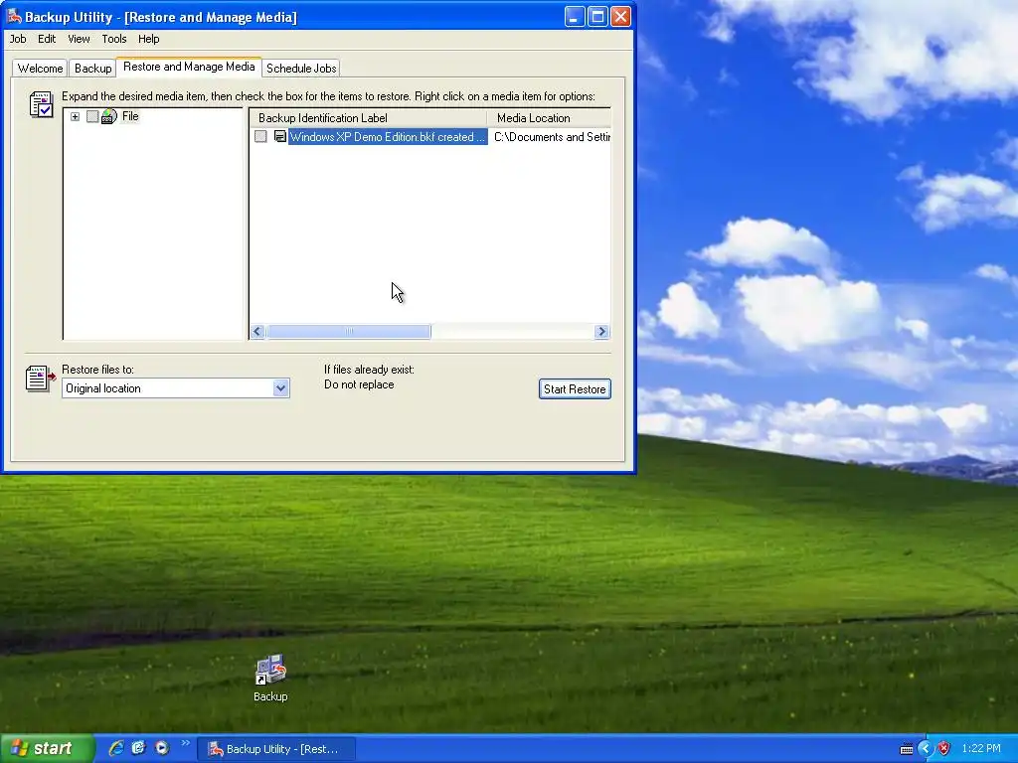The height and width of the screenshot is (763, 1018).
Task: Click the 1:22 PM taskbar clock
Action: tap(981, 749)
